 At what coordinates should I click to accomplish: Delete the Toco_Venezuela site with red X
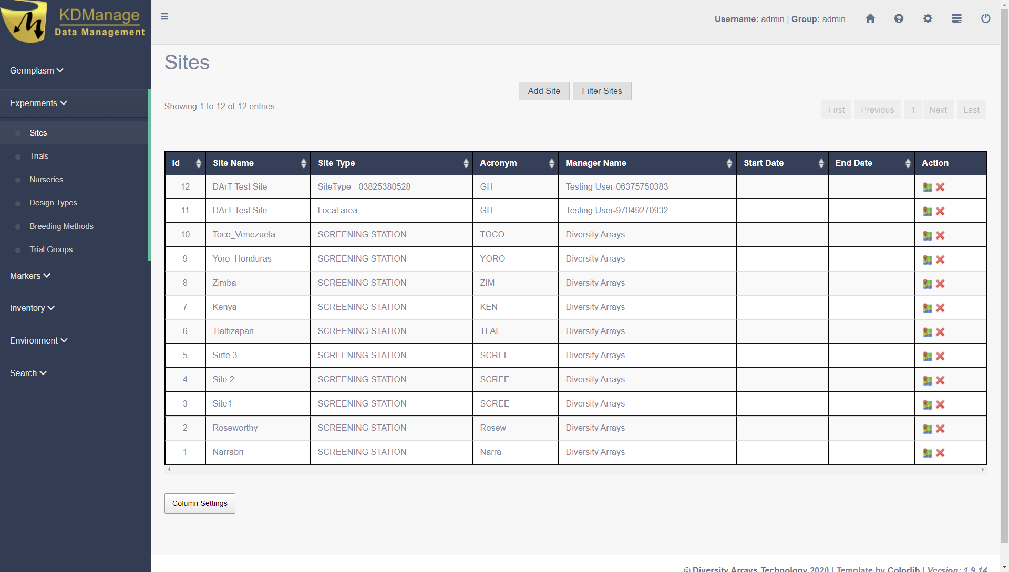[940, 235]
